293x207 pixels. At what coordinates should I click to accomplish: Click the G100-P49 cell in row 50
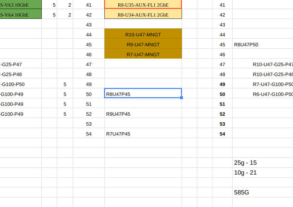tap(21, 93)
